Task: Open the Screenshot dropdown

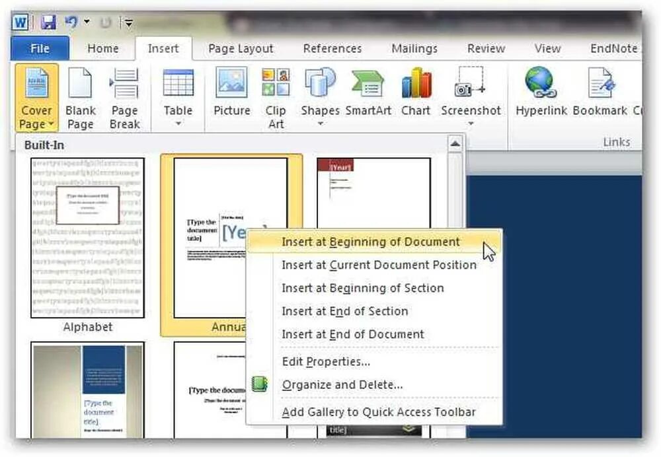Action: (x=471, y=97)
